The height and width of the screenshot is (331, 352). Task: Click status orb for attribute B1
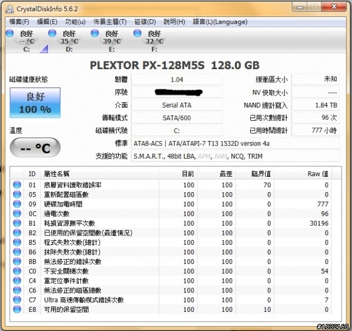point(17,223)
